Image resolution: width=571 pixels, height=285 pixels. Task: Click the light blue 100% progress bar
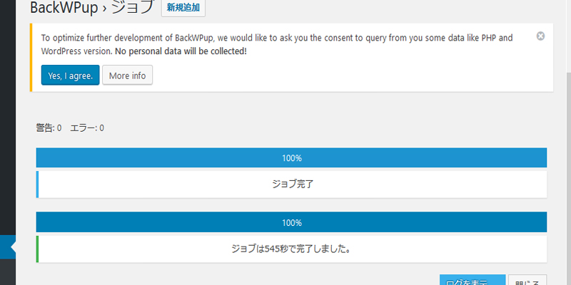291,157
